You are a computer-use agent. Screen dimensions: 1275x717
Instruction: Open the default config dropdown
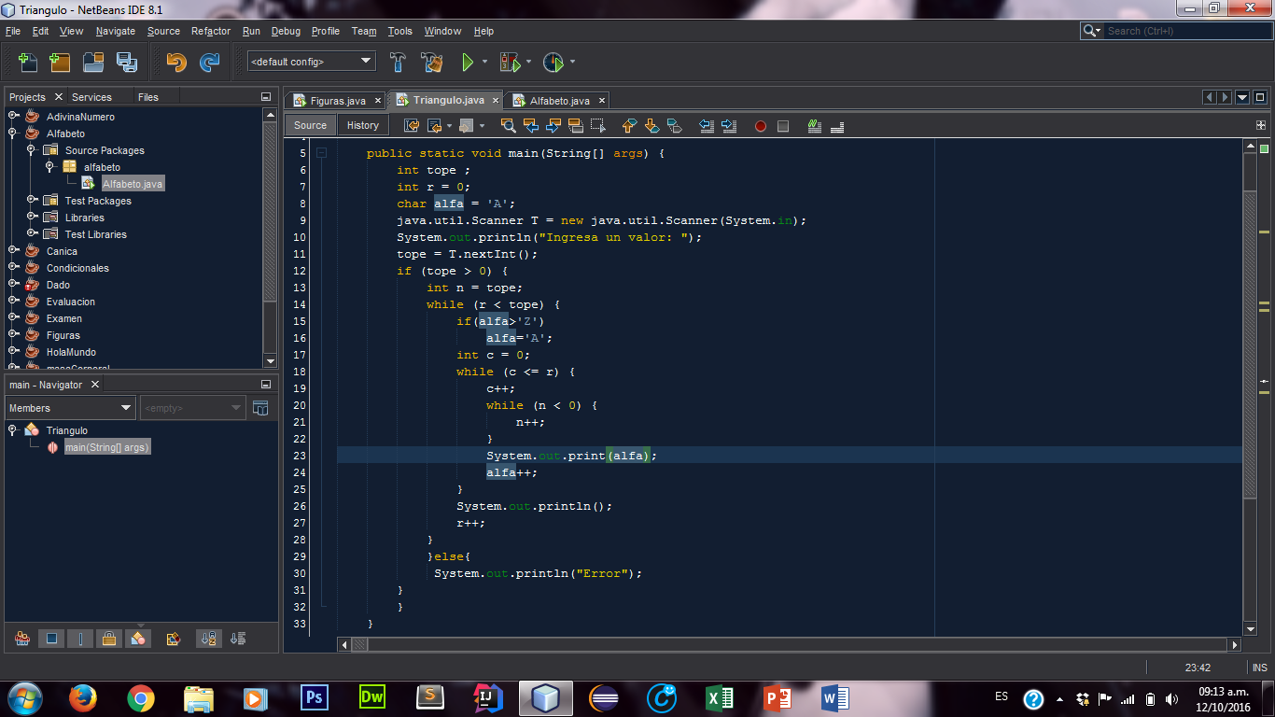(311, 62)
